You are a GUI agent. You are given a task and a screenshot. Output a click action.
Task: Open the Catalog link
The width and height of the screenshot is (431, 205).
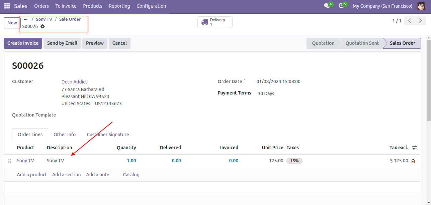pos(131,175)
